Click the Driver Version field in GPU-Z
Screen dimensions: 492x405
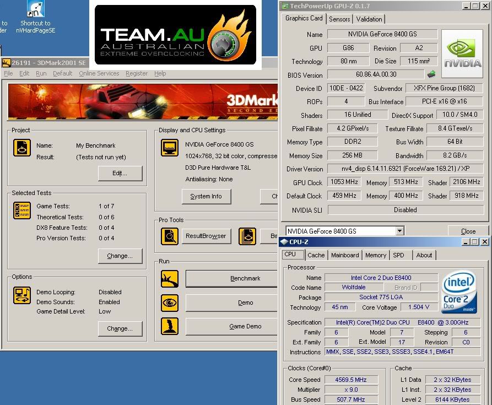(x=406, y=169)
